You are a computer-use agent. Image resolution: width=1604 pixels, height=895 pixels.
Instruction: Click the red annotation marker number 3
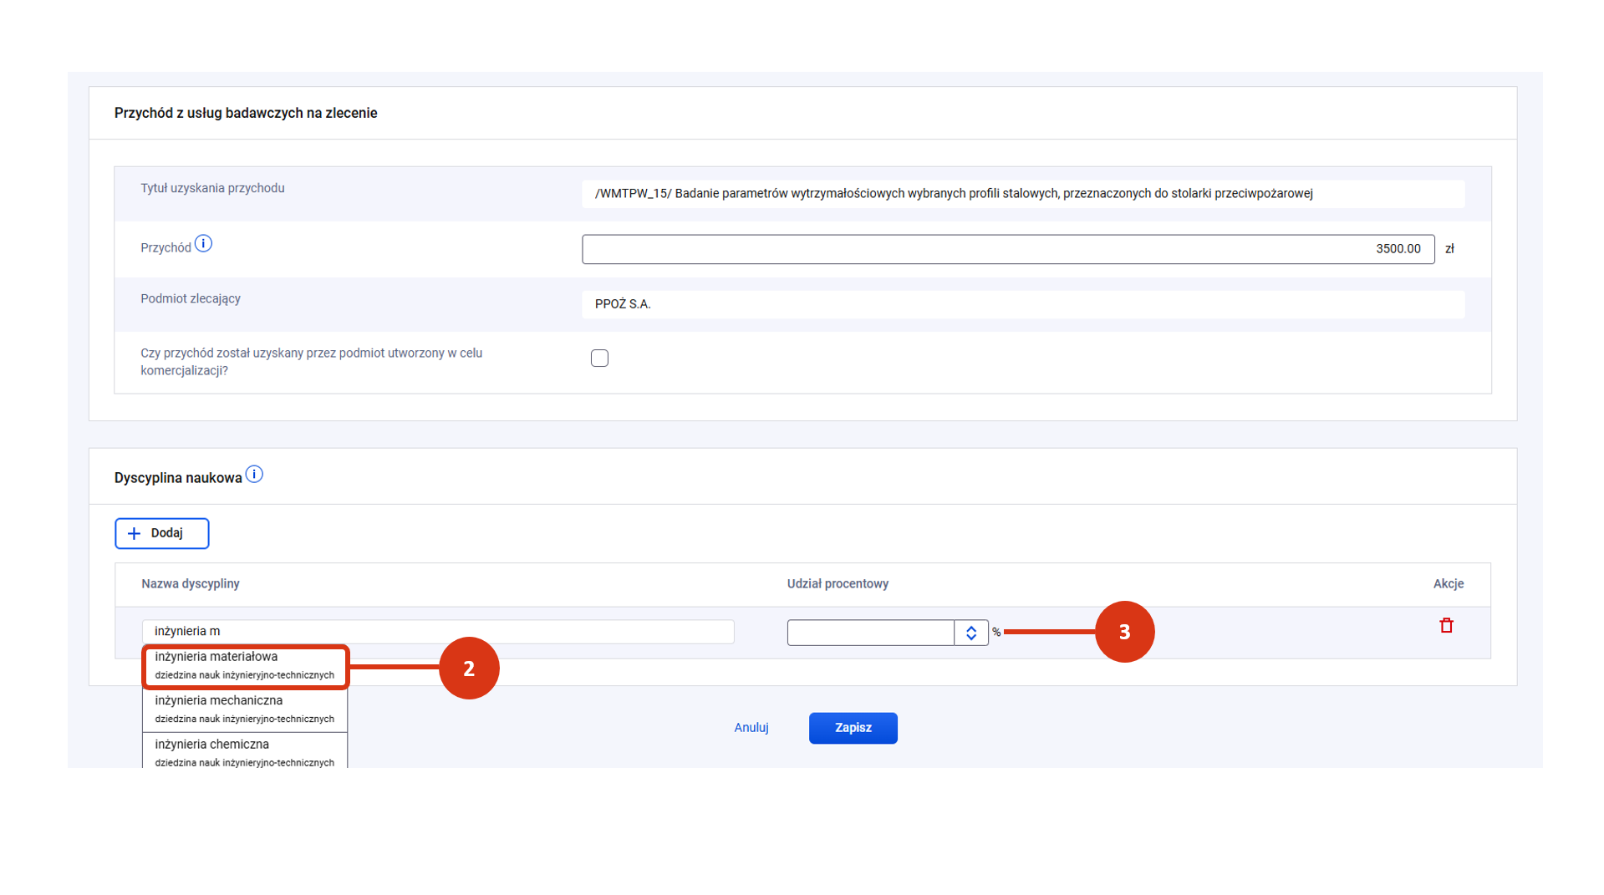(x=1124, y=632)
